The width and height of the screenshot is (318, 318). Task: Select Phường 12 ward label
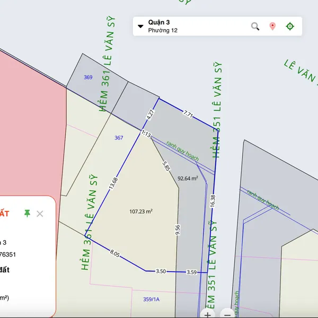pos(163,31)
